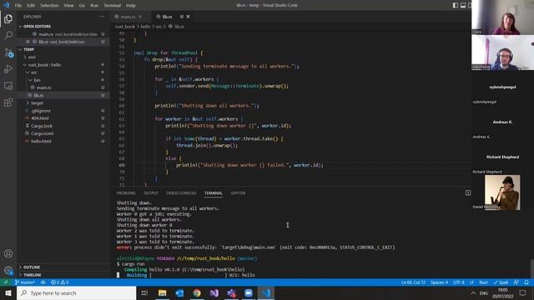
Task: Open the Help menu
Action: 131,5
